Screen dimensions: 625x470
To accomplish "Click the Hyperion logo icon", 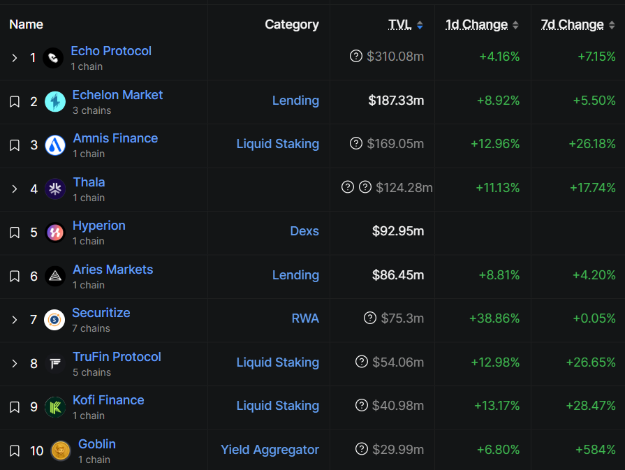I will 55,233.
